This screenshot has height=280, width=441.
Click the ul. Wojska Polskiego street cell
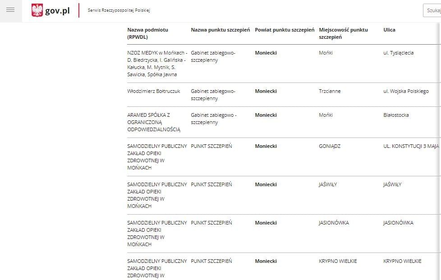pos(406,91)
